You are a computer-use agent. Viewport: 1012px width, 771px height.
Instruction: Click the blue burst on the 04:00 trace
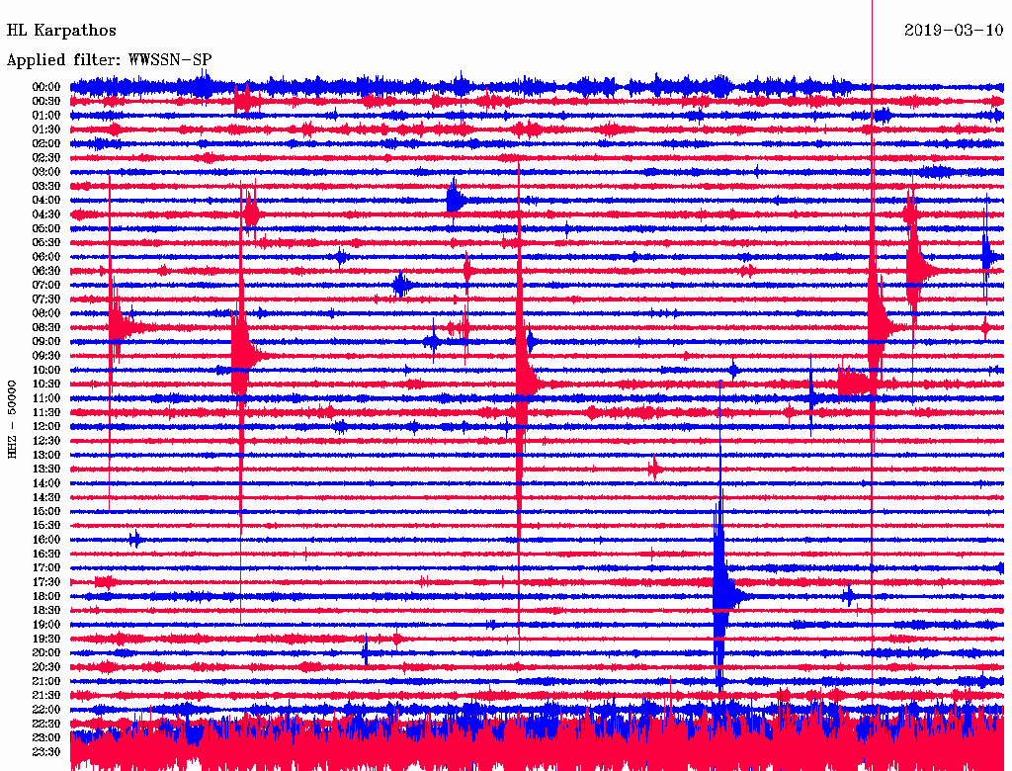click(x=455, y=201)
